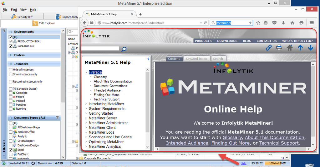320x167 pixels.
Task: Expand Scenarios and Use Cases arrow
Action: pos(86,137)
